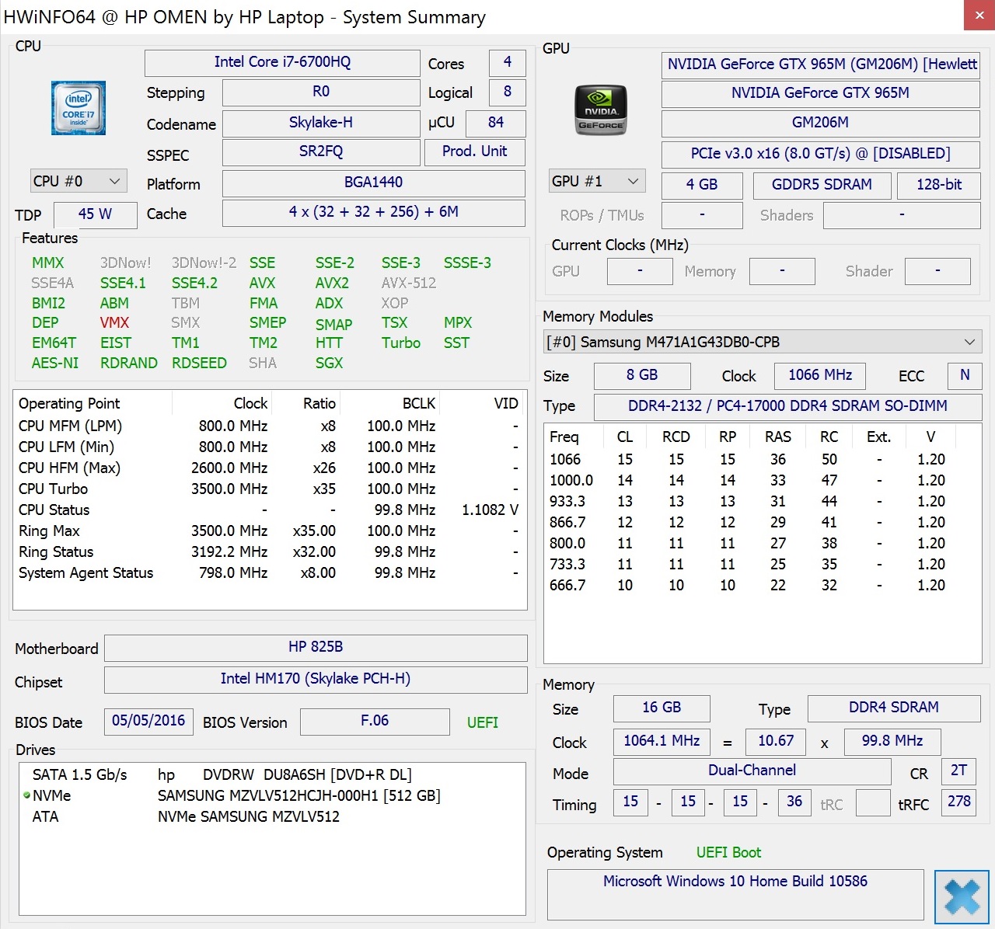Click the GM206M GPU codename field
This screenshot has height=929, width=995.
[820, 124]
